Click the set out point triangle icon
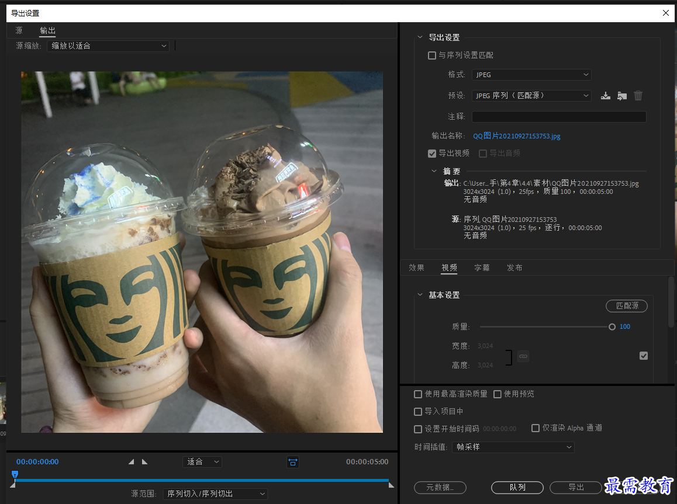The width and height of the screenshot is (677, 504). pyautogui.click(x=144, y=462)
